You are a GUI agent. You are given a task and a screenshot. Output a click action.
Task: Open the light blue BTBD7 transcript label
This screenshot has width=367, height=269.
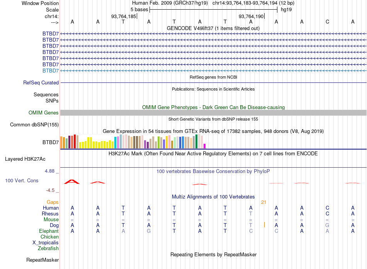(x=51, y=71)
